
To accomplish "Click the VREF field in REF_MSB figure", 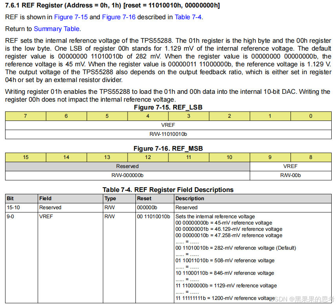I will pos(290,166).
